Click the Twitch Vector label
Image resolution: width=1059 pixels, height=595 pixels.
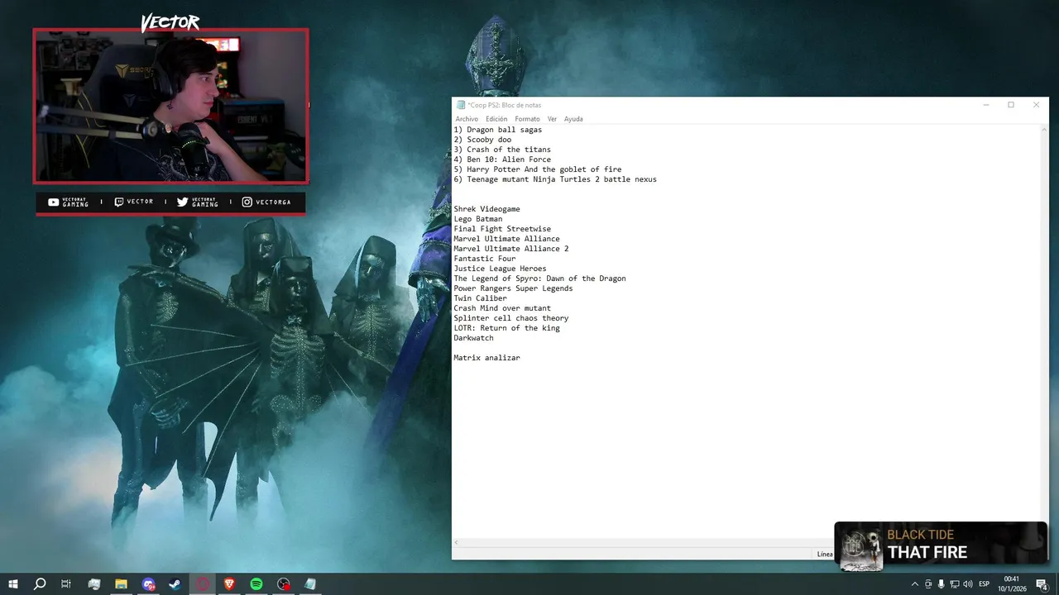point(133,202)
